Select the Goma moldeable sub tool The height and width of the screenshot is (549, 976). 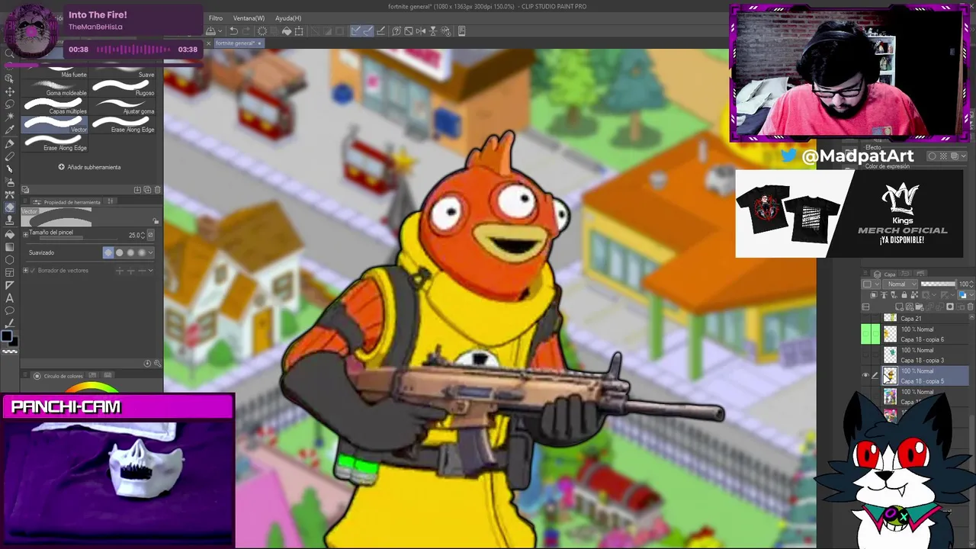pyautogui.click(x=55, y=88)
